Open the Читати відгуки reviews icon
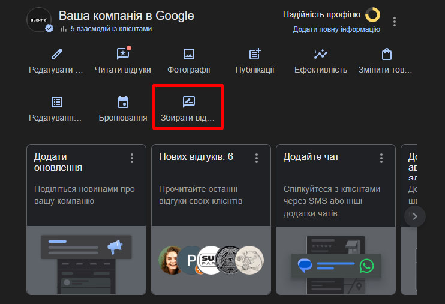This screenshot has height=304, width=445. point(123,53)
